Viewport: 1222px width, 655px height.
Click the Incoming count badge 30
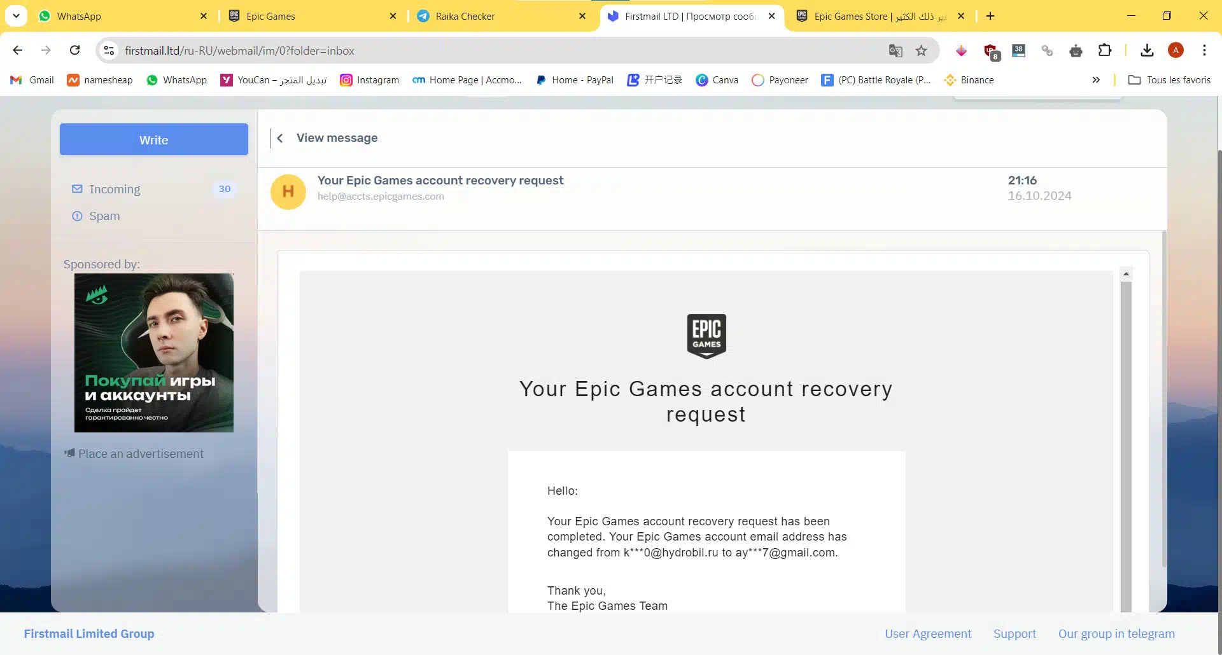pos(224,189)
